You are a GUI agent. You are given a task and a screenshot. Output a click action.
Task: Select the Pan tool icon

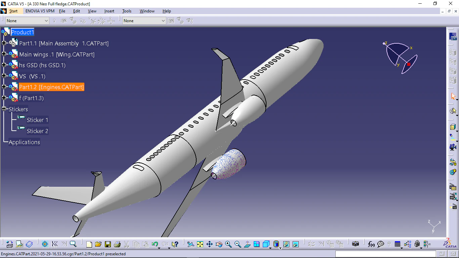209,244
